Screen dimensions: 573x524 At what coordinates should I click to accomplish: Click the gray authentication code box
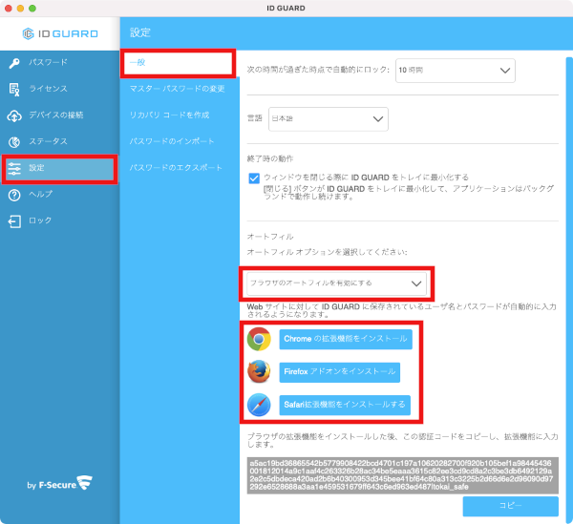pos(402,475)
